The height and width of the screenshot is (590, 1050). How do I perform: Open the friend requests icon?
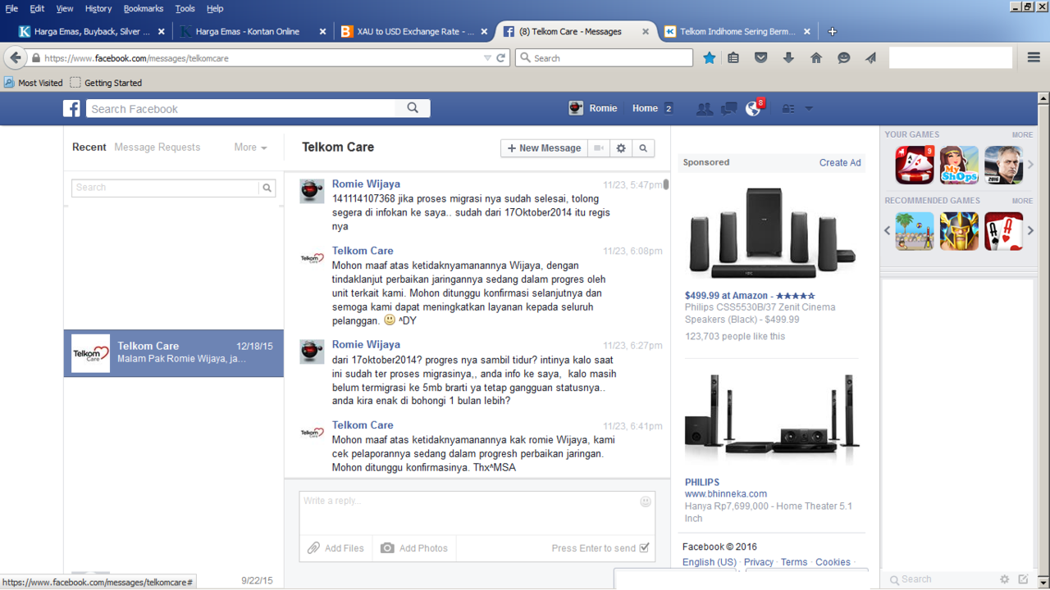(x=704, y=109)
